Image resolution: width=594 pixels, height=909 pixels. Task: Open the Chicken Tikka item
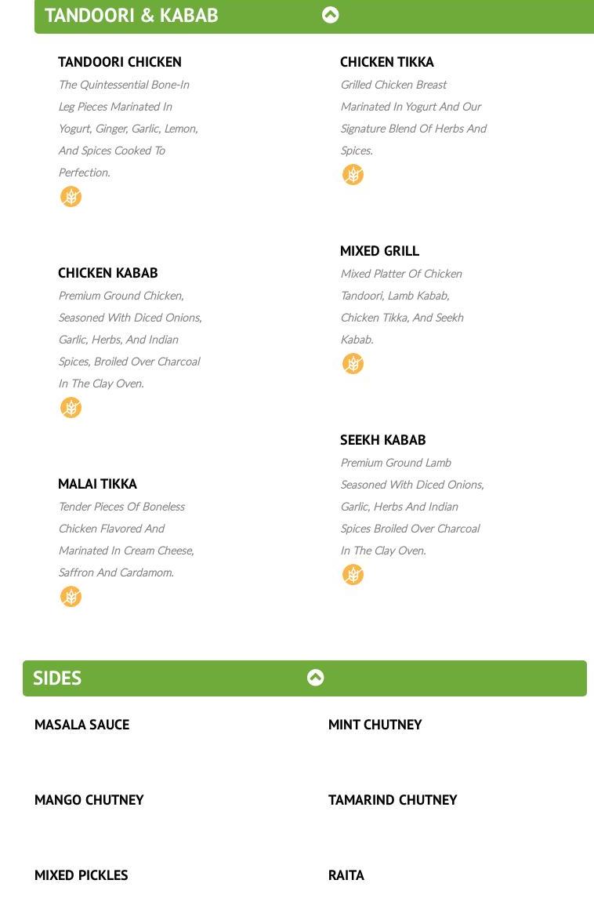(387, 62)
